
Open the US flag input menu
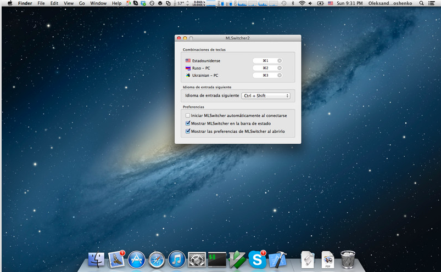point(331,3)
